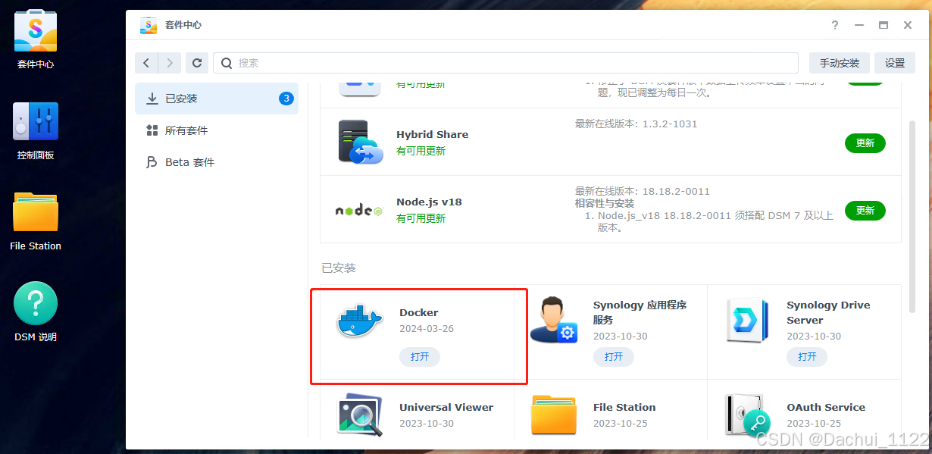
Task: Open help via the question mark icon
Action: pyautogui.click(x=834, y=25)
